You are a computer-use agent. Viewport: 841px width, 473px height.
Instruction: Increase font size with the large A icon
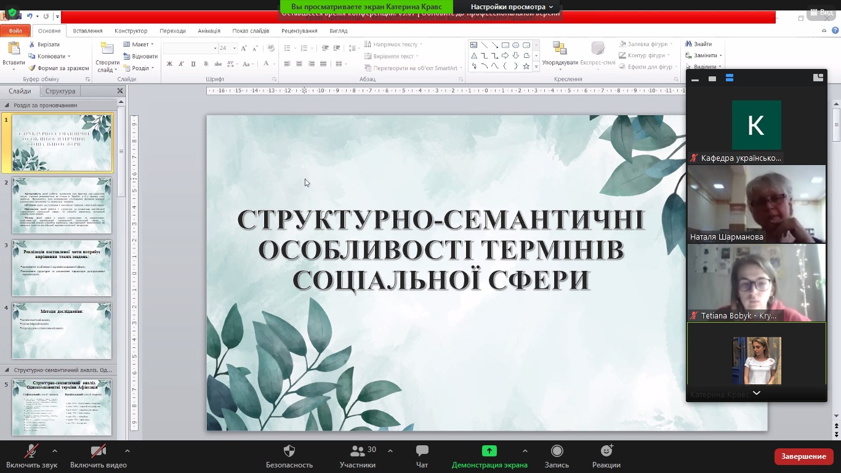[x=244, y=48]
